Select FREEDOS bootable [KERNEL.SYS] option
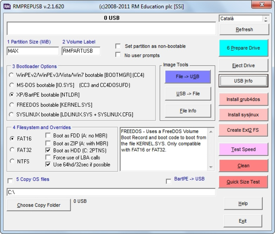The image size is (275, 234). coord(11,105)
